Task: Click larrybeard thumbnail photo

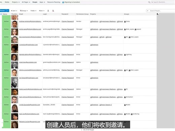Action: tap(14, 82)
